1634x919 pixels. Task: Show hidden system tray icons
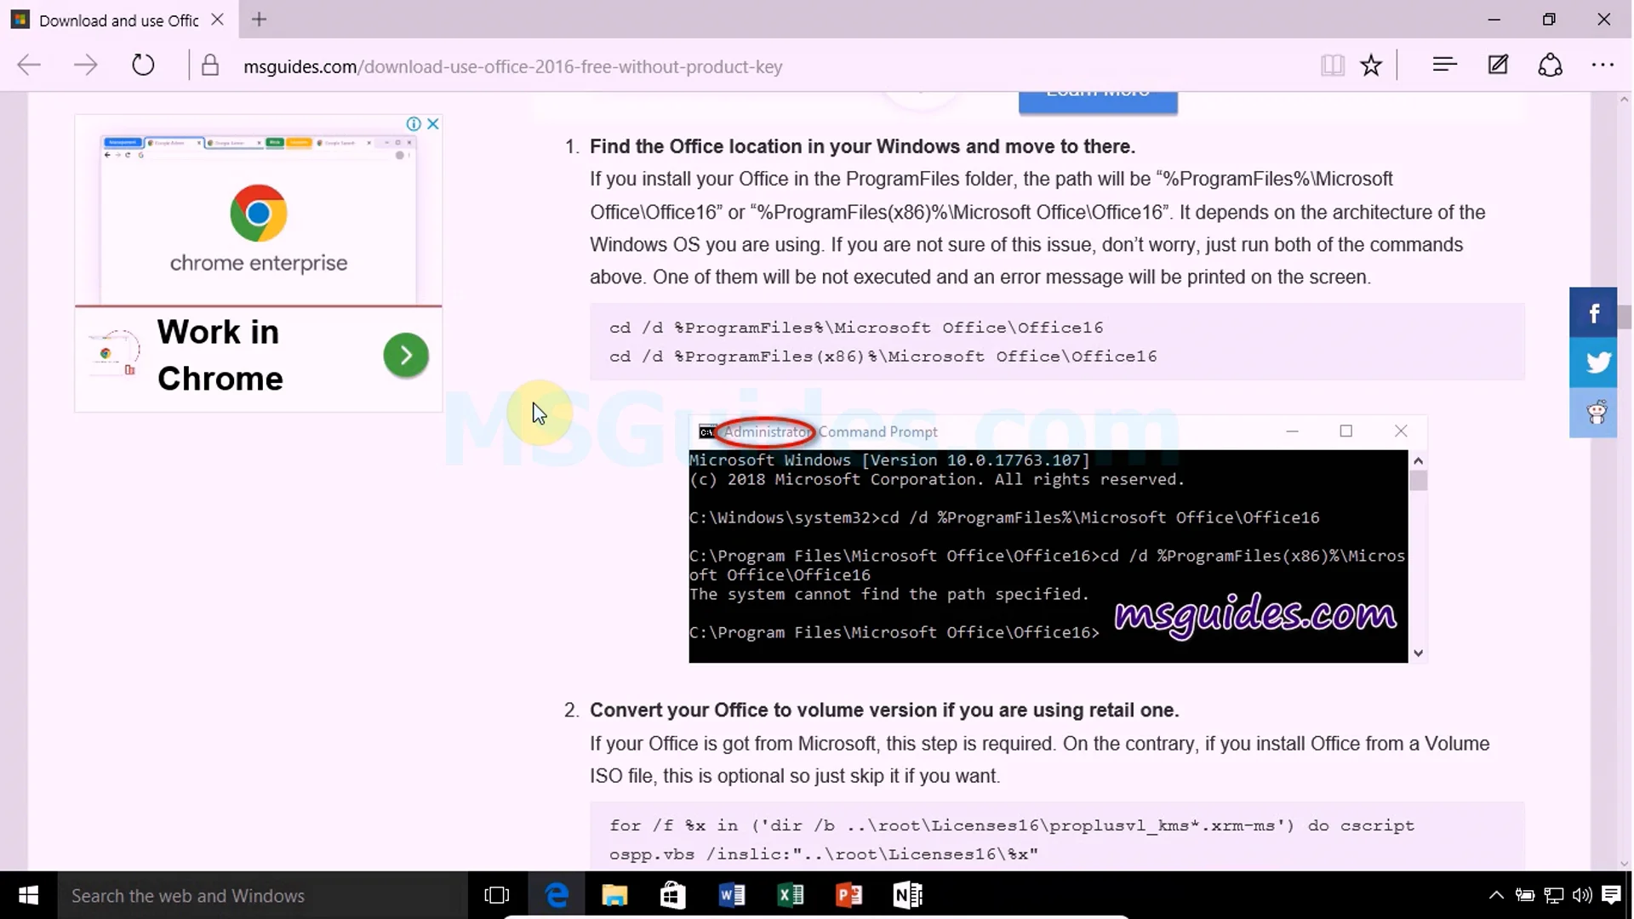(x=1495, y=895)
